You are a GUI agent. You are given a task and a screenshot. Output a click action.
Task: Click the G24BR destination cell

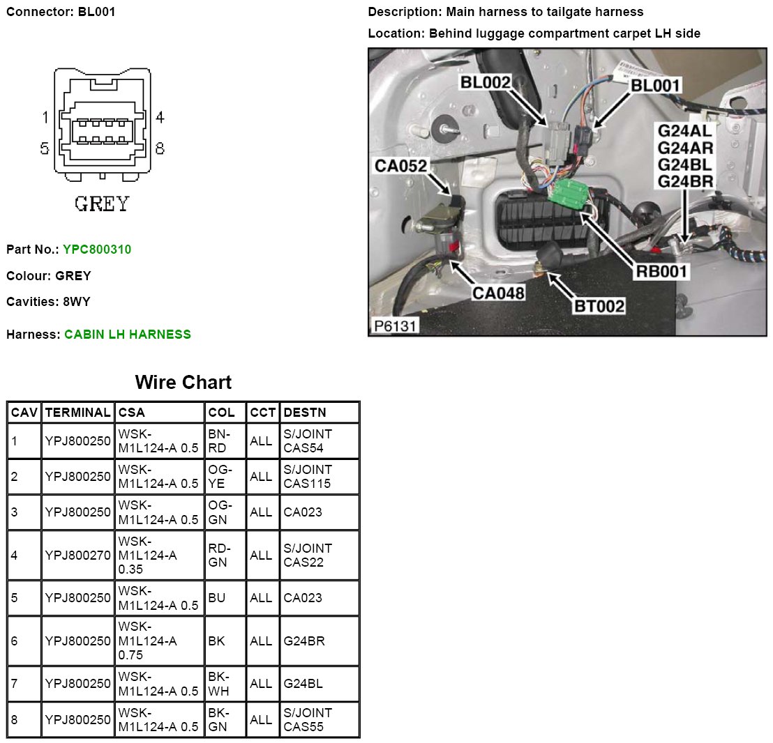point(320,641)
